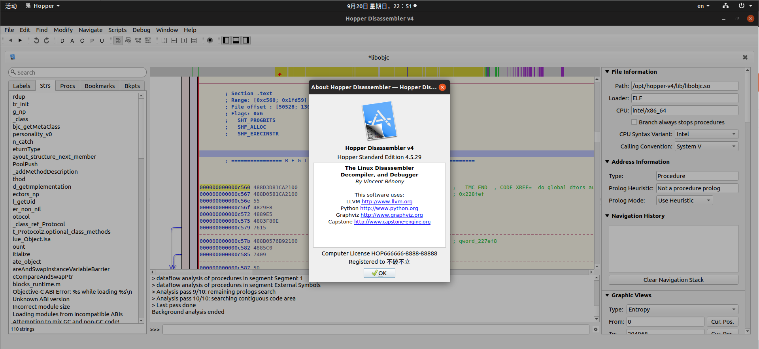Switch to ASM mode (mov add icon)
The image size is (759, 349).
click(118, 40)
